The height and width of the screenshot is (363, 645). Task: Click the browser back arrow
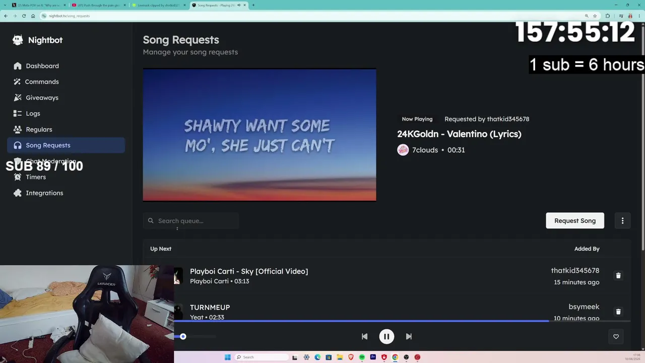6,16
